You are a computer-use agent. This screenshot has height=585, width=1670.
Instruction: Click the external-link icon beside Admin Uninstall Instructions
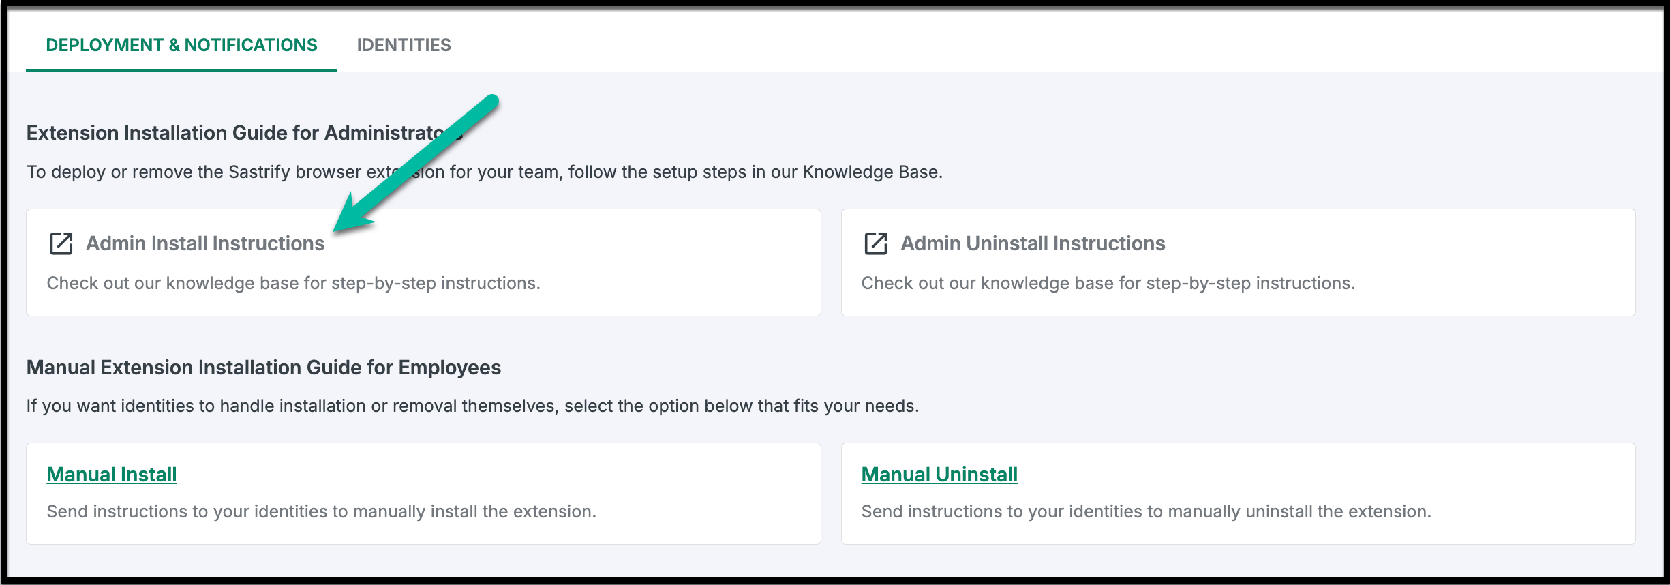coord(876,243)
